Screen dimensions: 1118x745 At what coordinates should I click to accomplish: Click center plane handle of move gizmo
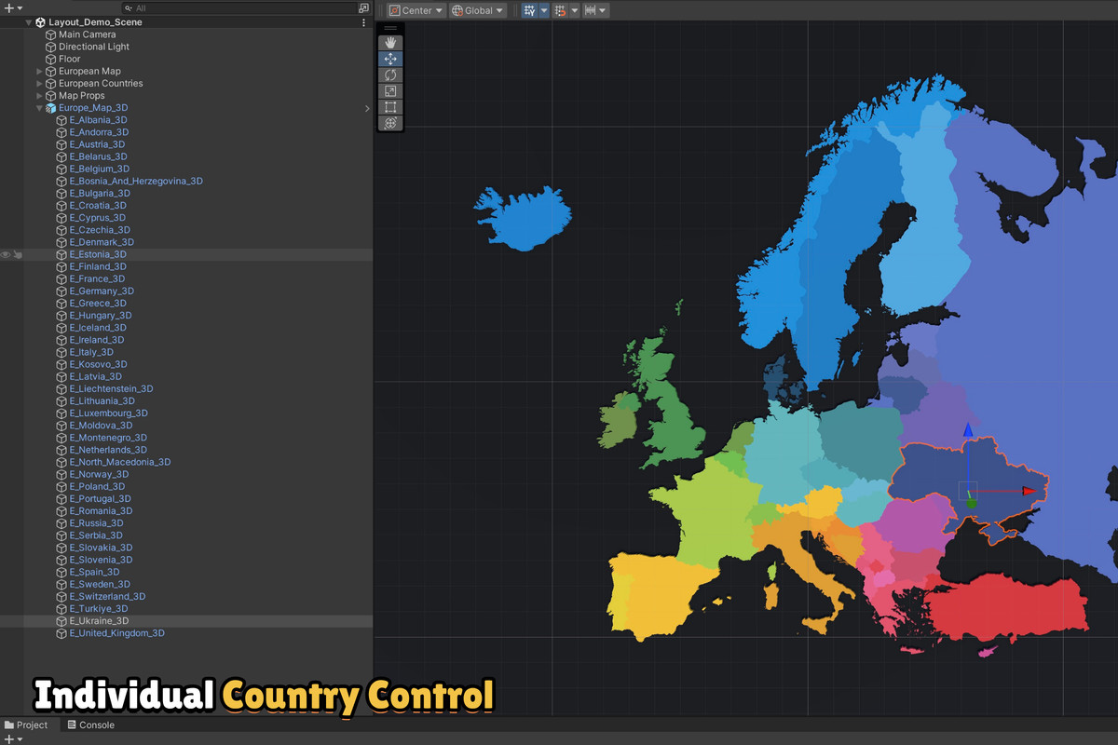(x=968, y=491)
